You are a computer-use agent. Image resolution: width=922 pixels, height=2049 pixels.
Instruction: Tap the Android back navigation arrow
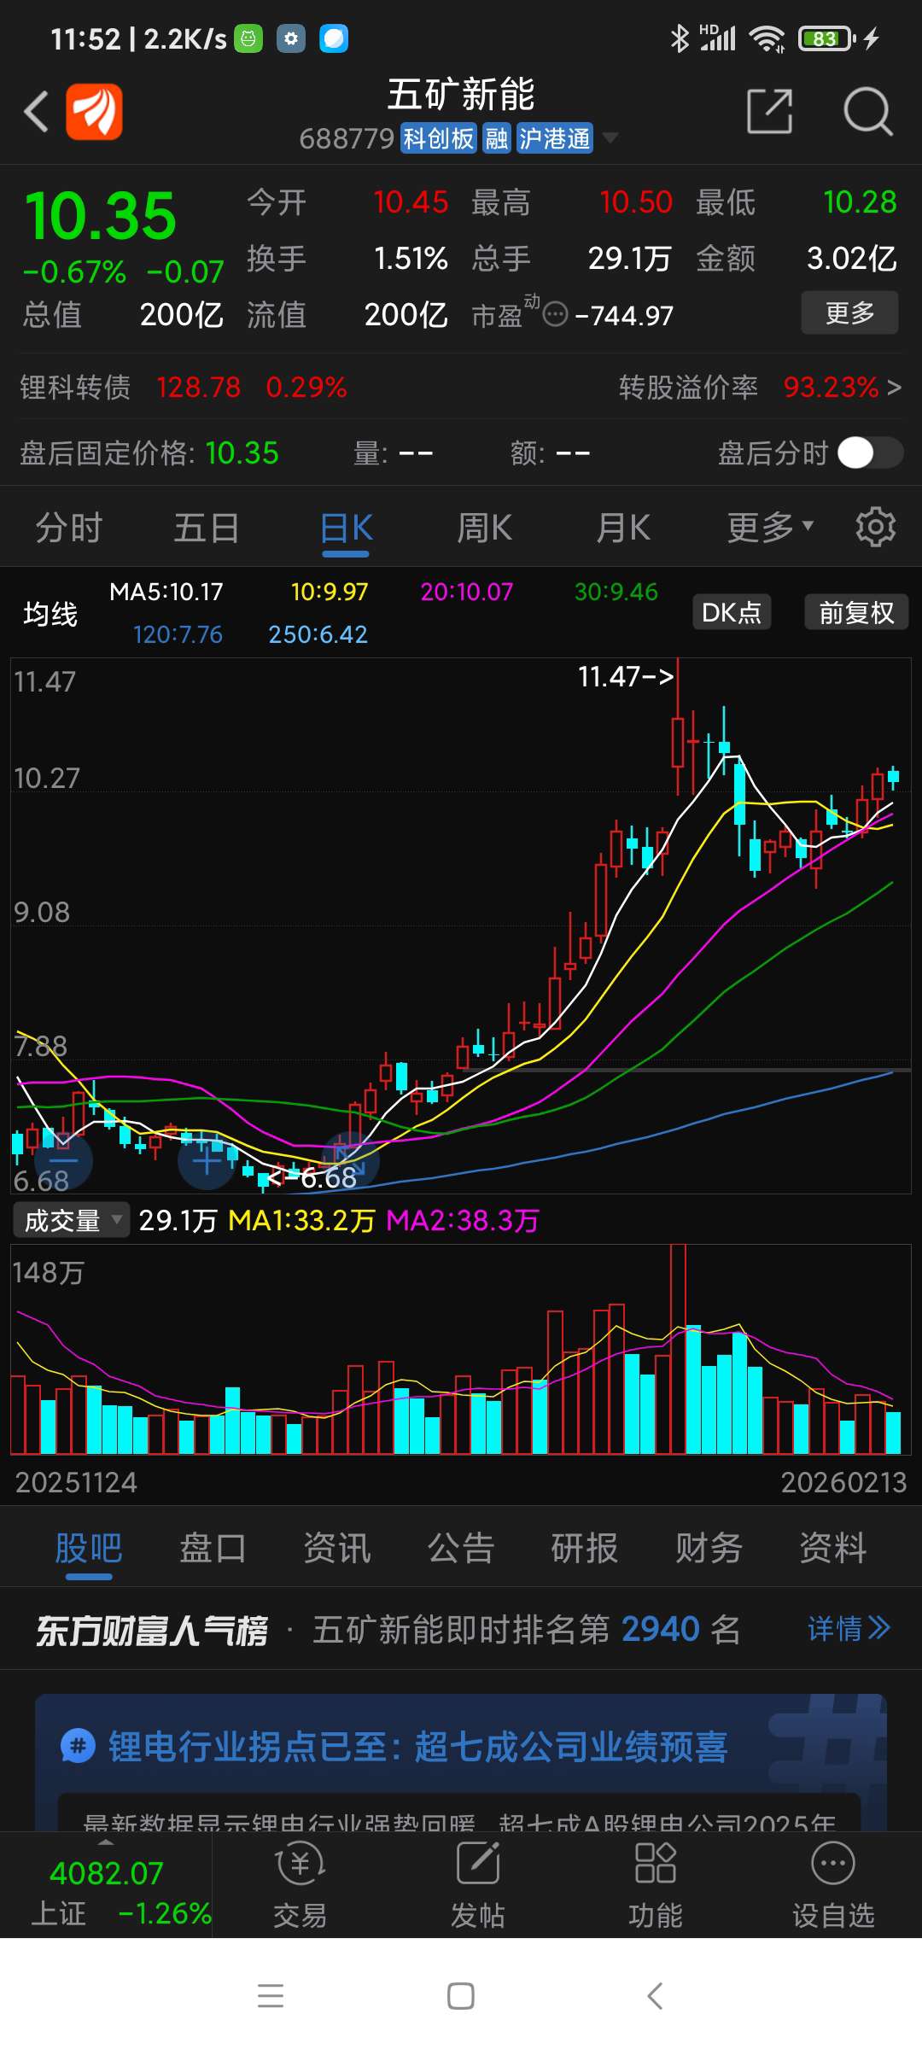[x=655, y=1996]
